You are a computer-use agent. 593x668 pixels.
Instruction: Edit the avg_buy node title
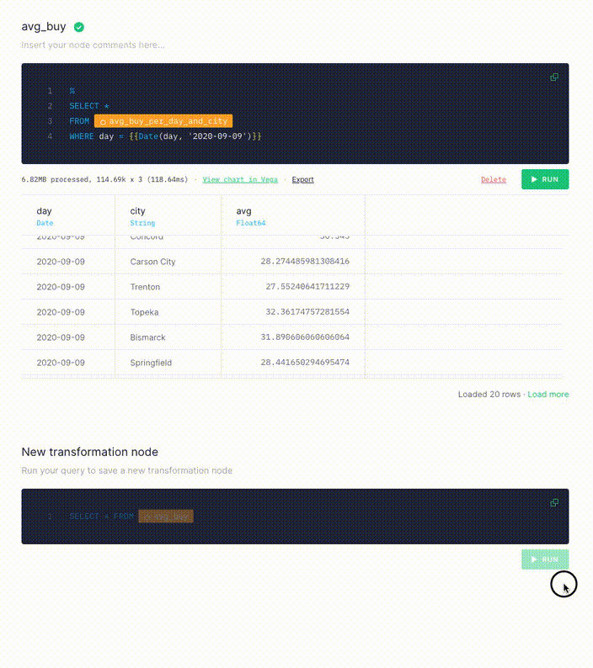(x=44, y=27)
